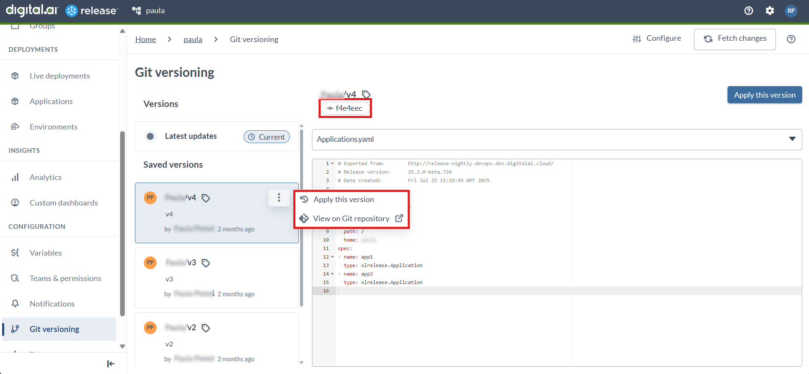Click the Custom dashboards icon

pos(15,202)
